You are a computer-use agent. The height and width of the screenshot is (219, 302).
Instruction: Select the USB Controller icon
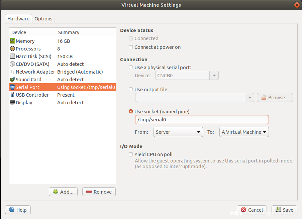(12, 95)
